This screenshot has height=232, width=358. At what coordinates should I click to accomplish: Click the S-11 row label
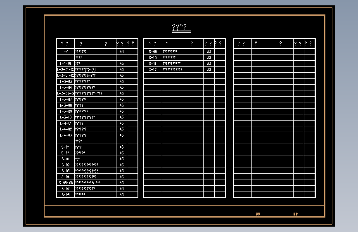click(153, 64)
